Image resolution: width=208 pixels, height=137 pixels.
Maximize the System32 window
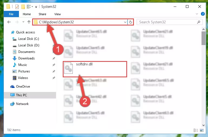[187, 7]
